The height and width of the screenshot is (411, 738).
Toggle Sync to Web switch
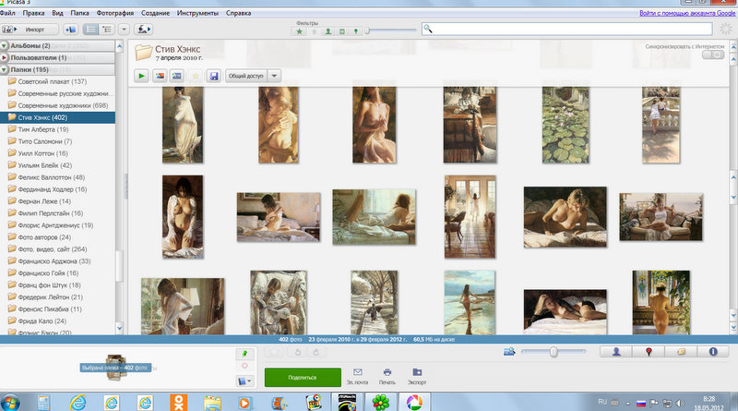pyautogui.click(x=713, y=54)
